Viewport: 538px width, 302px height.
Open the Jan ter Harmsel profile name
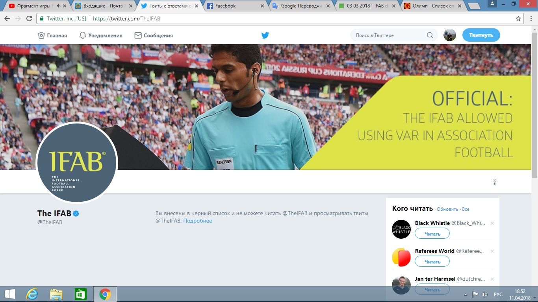point(435,279)
